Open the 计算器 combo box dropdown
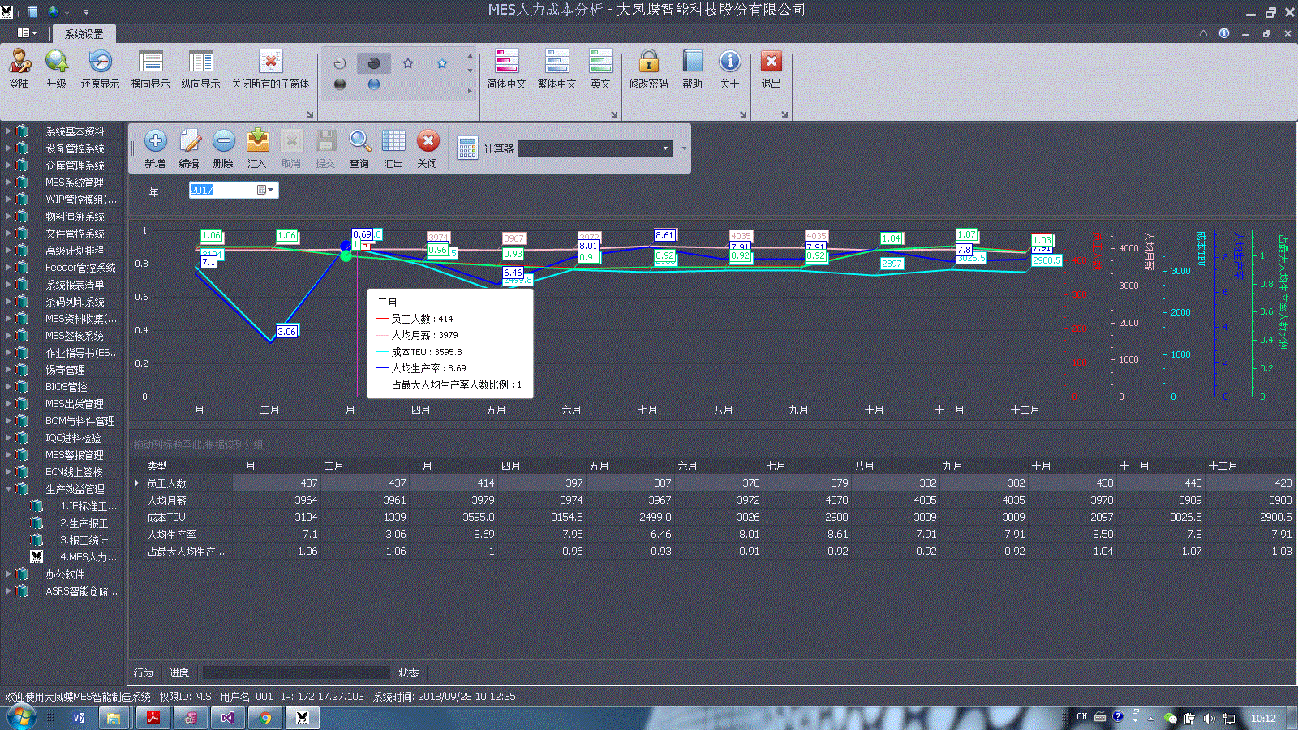 click(x=665, y=148)
